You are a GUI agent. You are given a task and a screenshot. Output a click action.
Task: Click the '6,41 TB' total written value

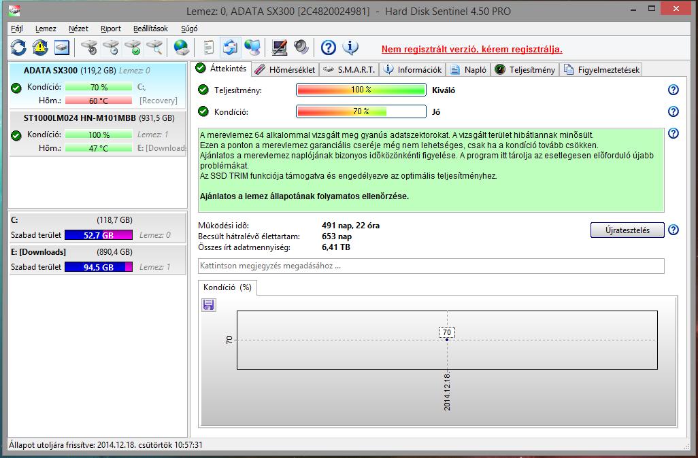click(335, 247)
